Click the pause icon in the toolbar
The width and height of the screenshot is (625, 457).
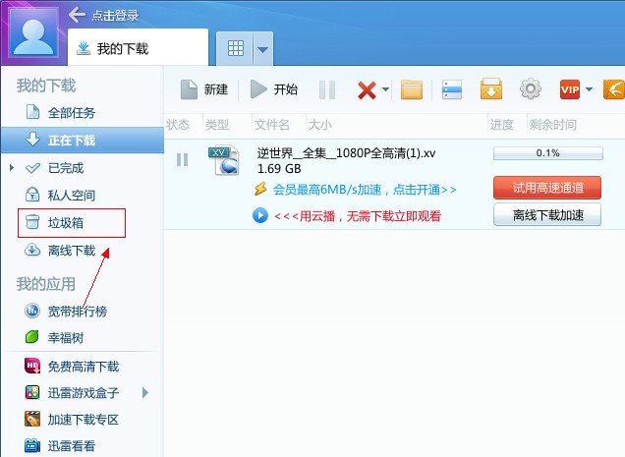pyautogui.click(x=327, y=89)
